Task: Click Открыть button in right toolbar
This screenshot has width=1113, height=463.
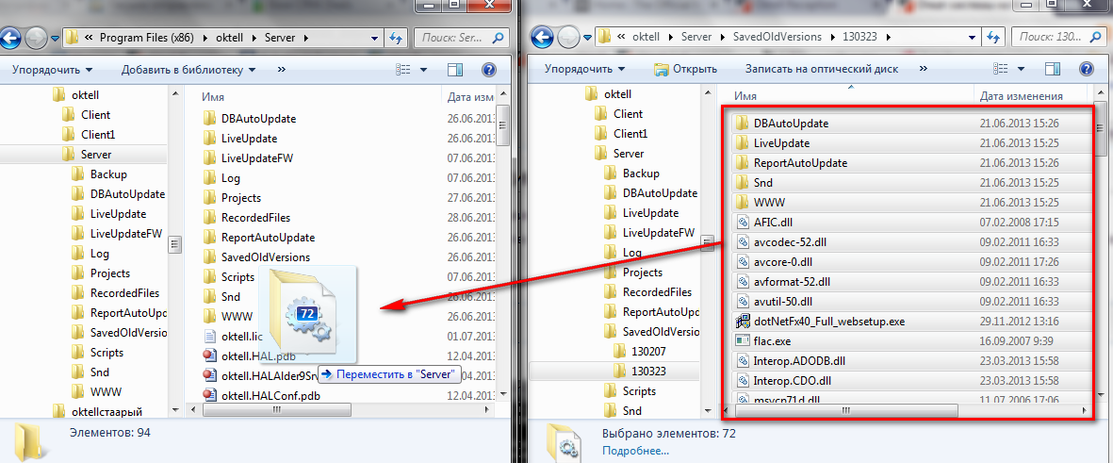Action: coord(685,70)
